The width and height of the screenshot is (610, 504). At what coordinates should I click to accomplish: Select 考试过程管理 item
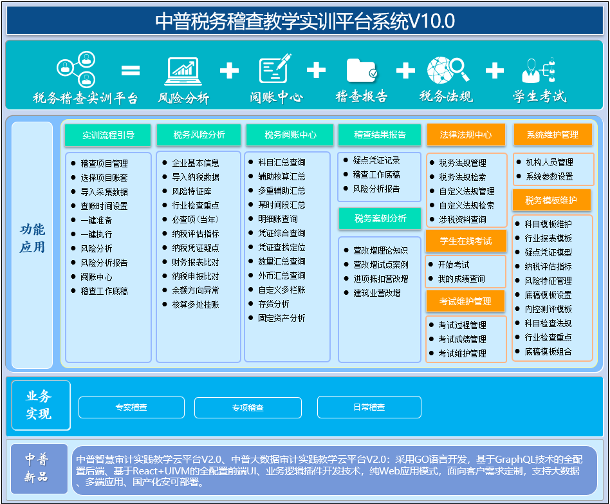462,325
